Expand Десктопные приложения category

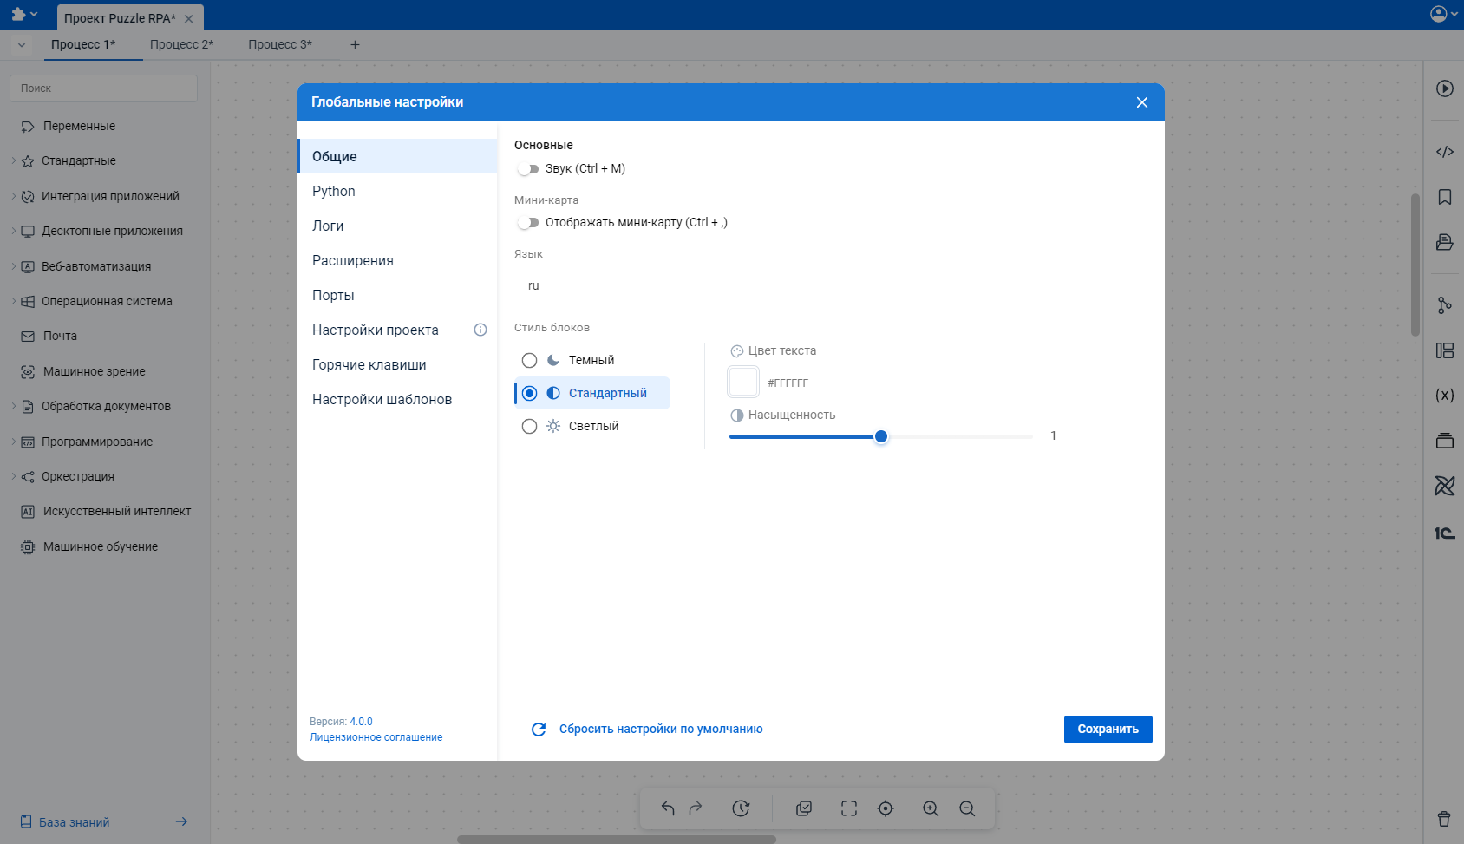click(x=14, y=231)
